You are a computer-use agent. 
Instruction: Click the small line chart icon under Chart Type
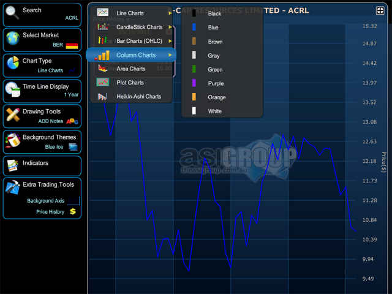(x=72, y=70)
